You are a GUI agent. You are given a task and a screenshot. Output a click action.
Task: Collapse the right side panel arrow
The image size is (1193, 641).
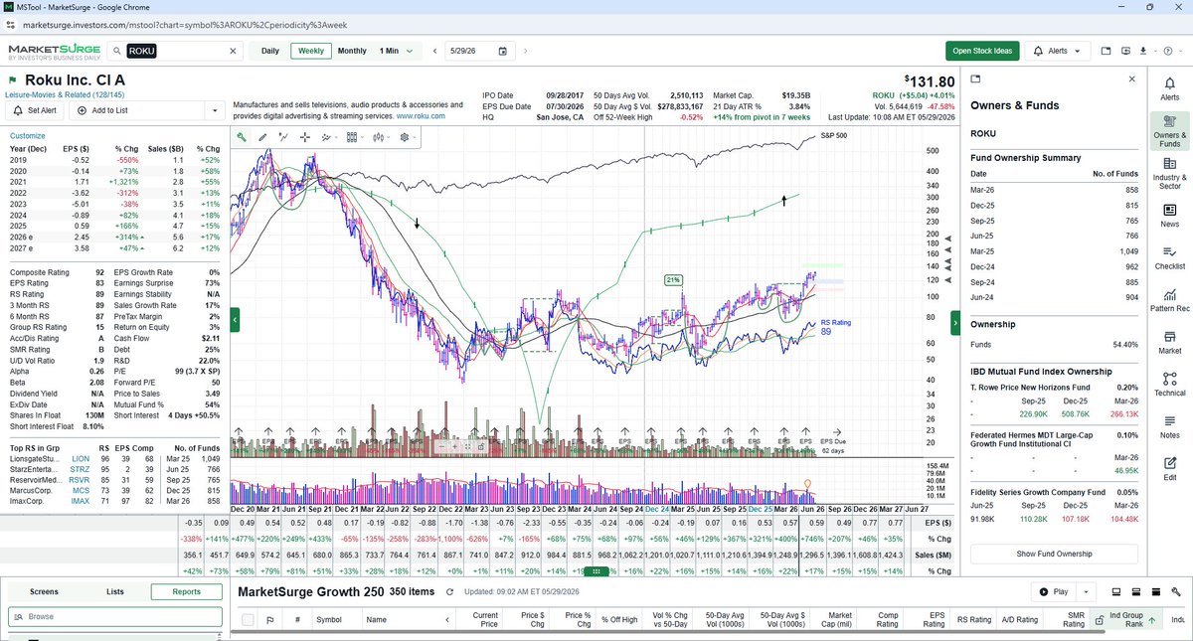click(955, 321)
